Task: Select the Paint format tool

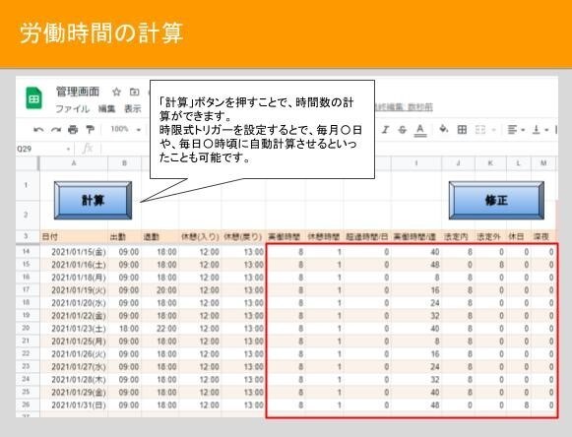Action: (90, 130)
